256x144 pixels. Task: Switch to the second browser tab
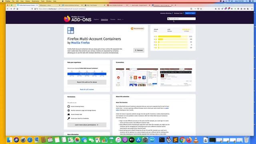(x=50, y=5)
